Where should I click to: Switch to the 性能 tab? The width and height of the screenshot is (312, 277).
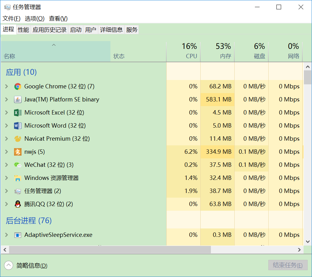click(23, 30)
